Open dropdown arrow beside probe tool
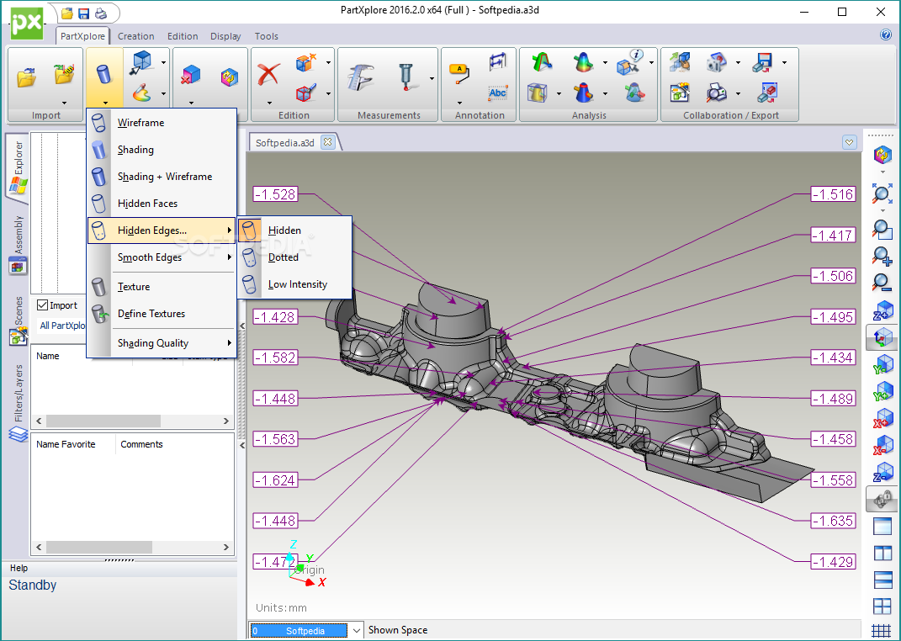 pyautogui.click(x=432, y=78)
